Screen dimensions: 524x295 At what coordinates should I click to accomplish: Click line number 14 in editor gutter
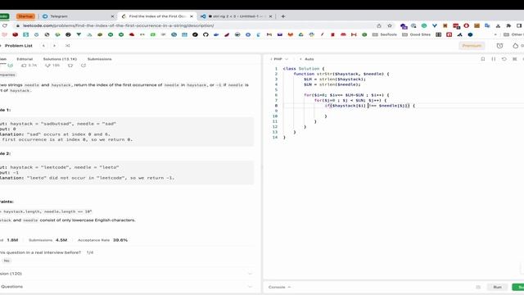pos(275,137)
